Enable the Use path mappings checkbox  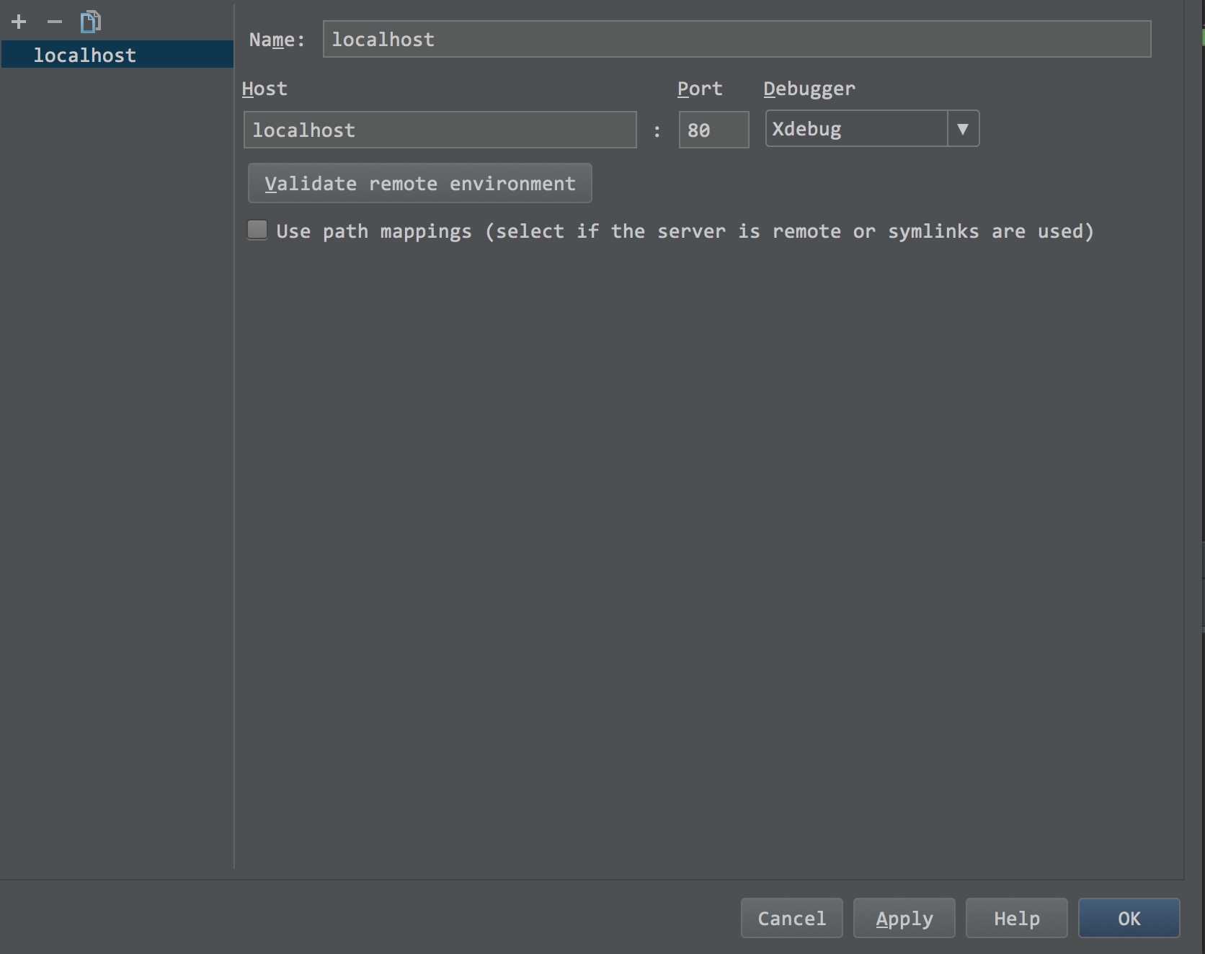tap(257, 230)
